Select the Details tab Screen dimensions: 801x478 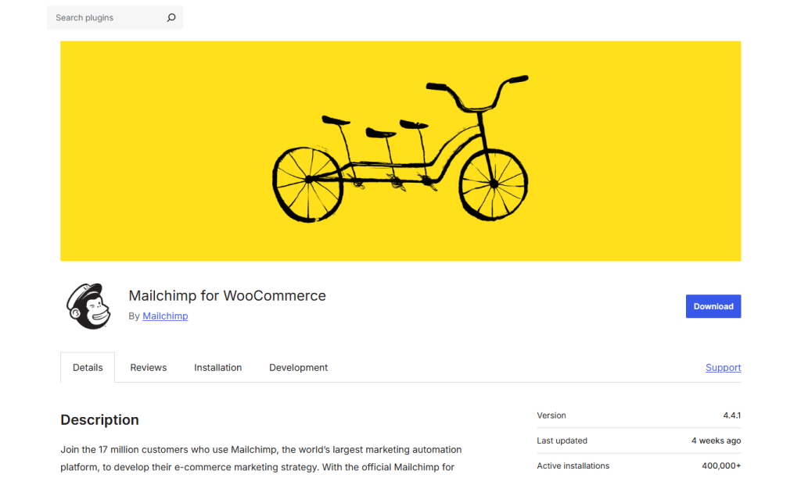(88, 367)
